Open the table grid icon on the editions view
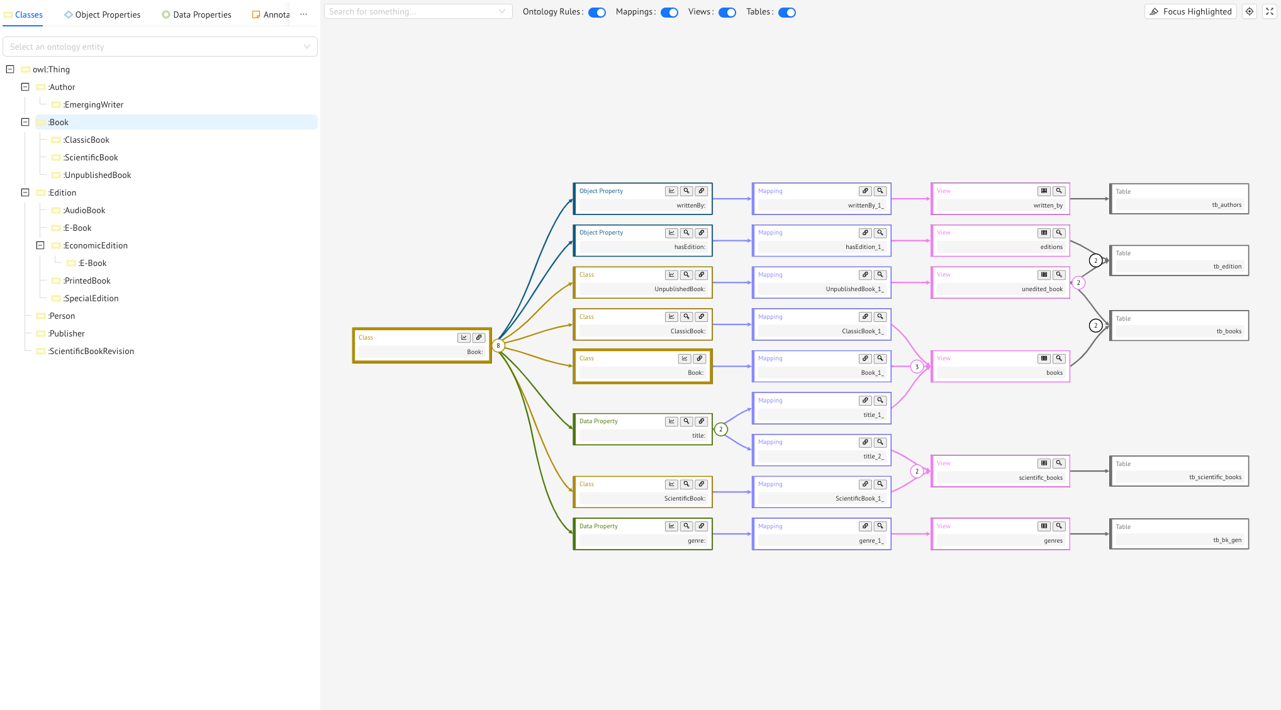Screen dimensions: 1281x710 1044,233
